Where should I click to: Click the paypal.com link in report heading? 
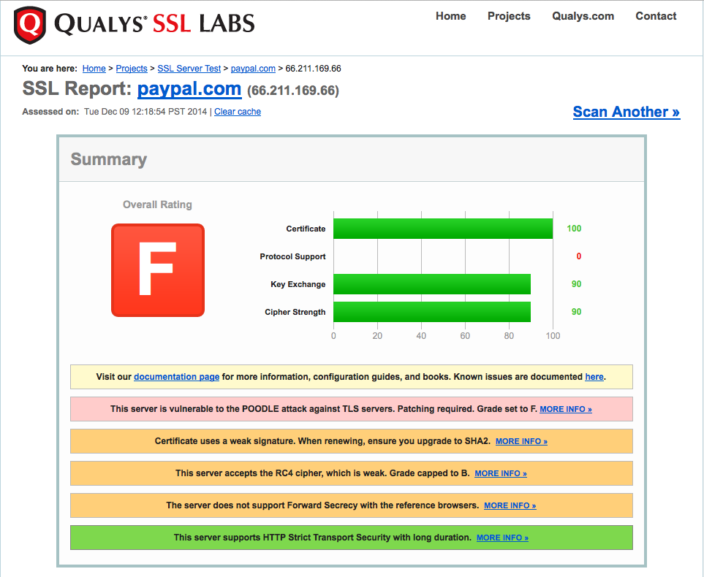coord(189,89)
